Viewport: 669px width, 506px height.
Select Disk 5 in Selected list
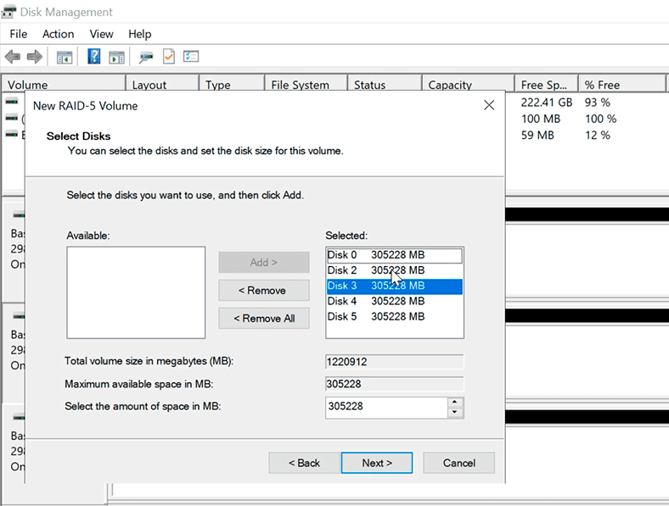(x=394, y=316)
